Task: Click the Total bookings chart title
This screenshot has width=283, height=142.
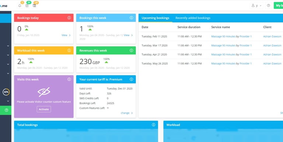Action: [27, 125]
